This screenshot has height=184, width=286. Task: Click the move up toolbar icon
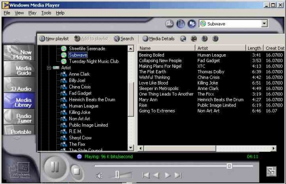205,39
